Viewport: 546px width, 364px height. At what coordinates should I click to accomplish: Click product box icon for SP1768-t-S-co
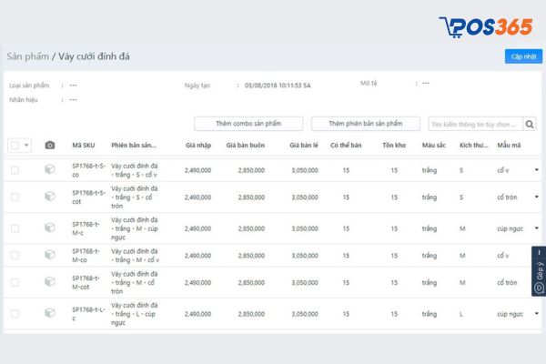(50, 170)
